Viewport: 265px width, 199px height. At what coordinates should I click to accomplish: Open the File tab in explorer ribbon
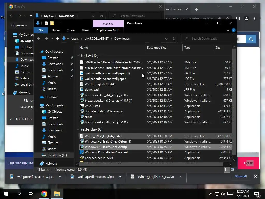[x=41, y=30]
